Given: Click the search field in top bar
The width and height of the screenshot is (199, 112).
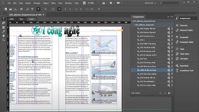Looking at the screenshot, I should [x=169, y=3].
